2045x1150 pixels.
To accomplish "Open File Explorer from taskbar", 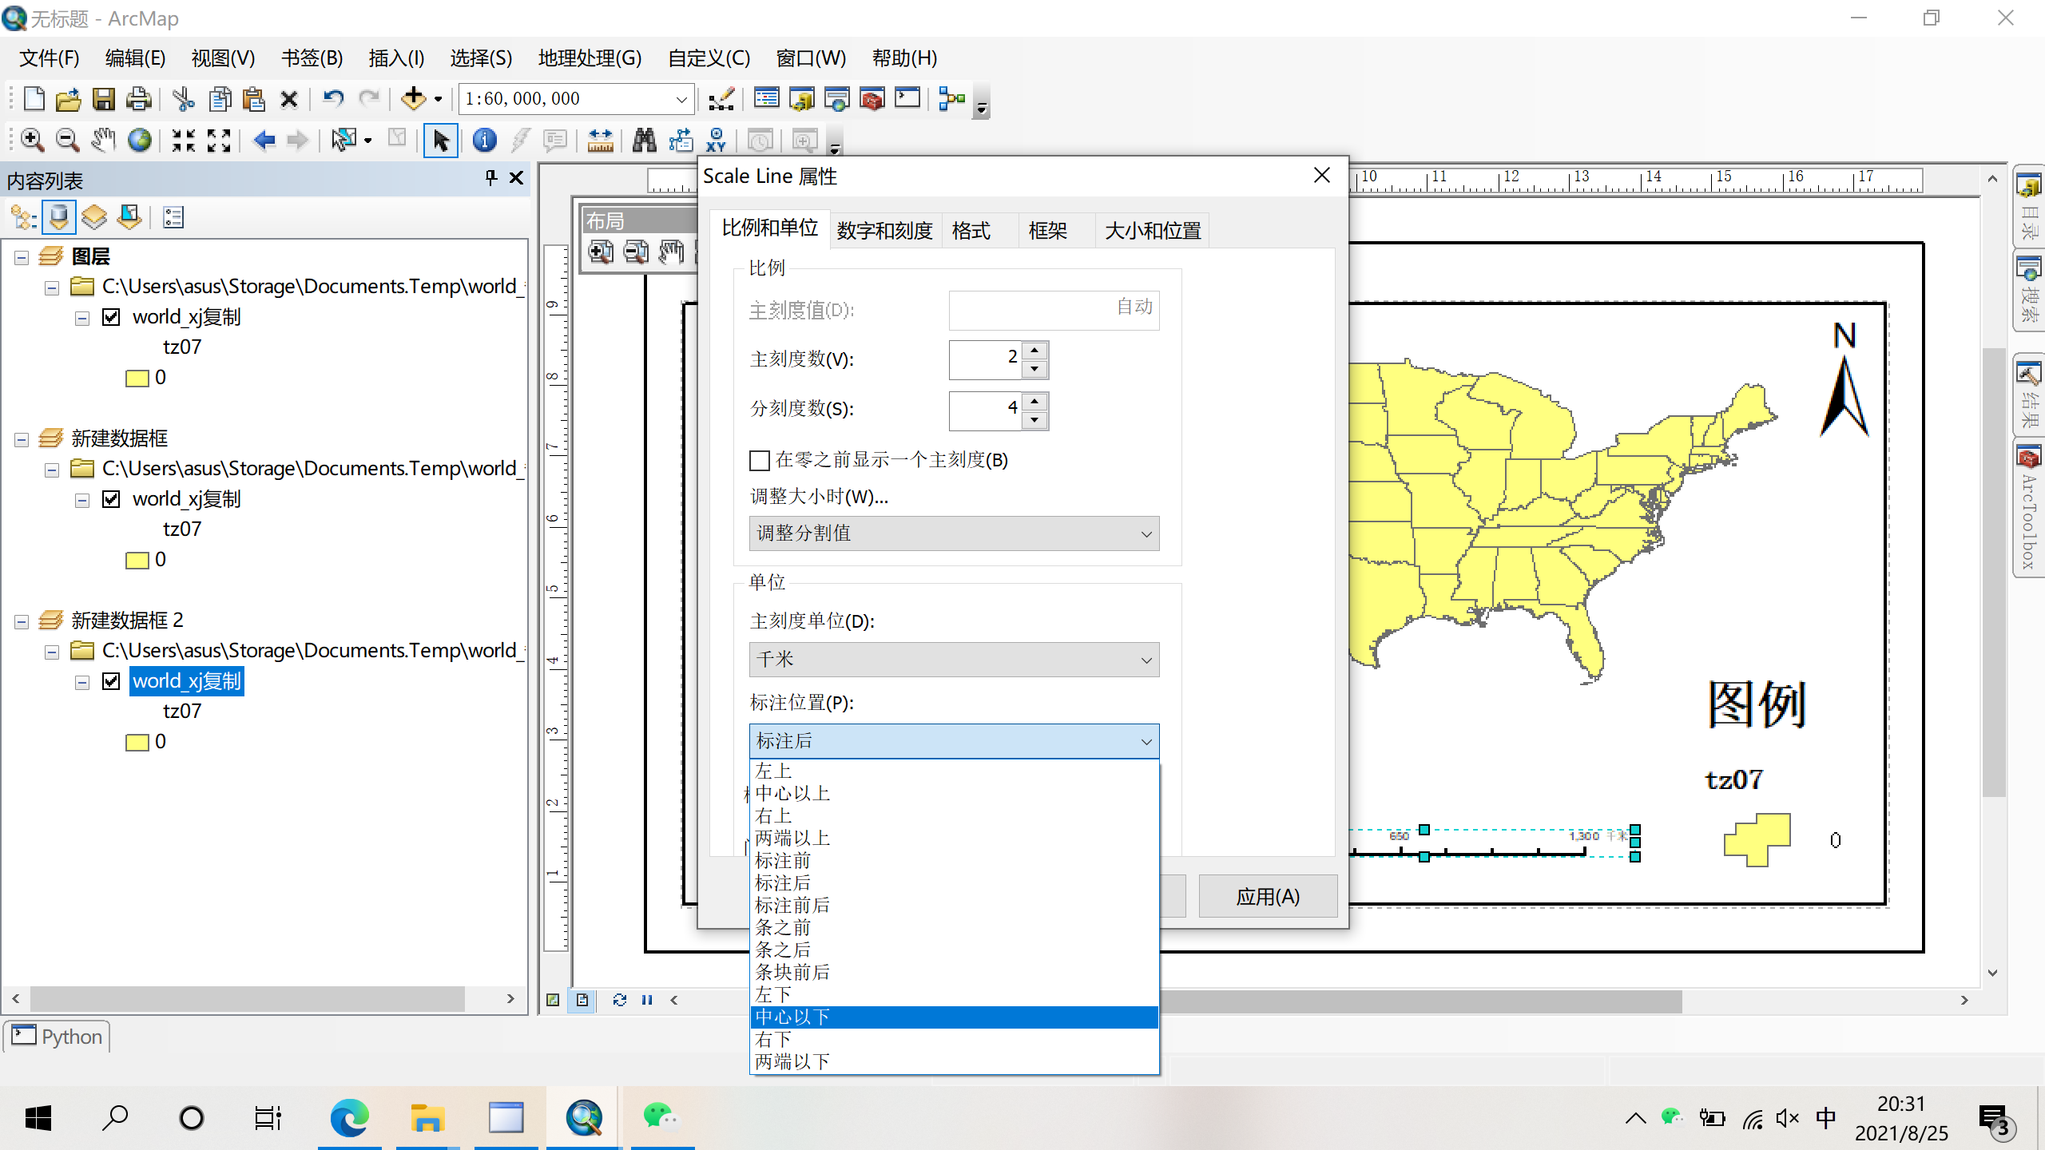I will pyautogui.click(x=427, y=1118).
